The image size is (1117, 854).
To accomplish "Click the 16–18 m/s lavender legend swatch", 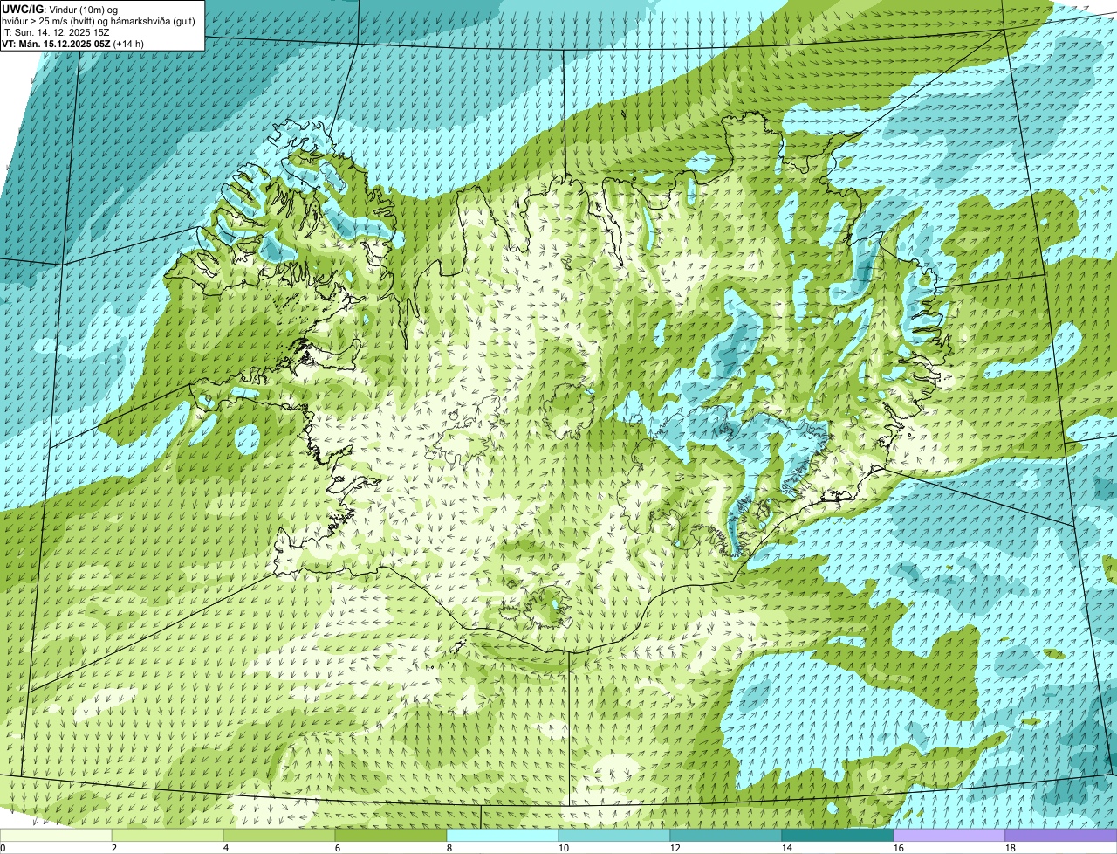I will (949, 835).
